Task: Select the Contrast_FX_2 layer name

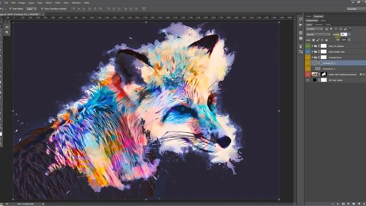Action: coord(329,69)
